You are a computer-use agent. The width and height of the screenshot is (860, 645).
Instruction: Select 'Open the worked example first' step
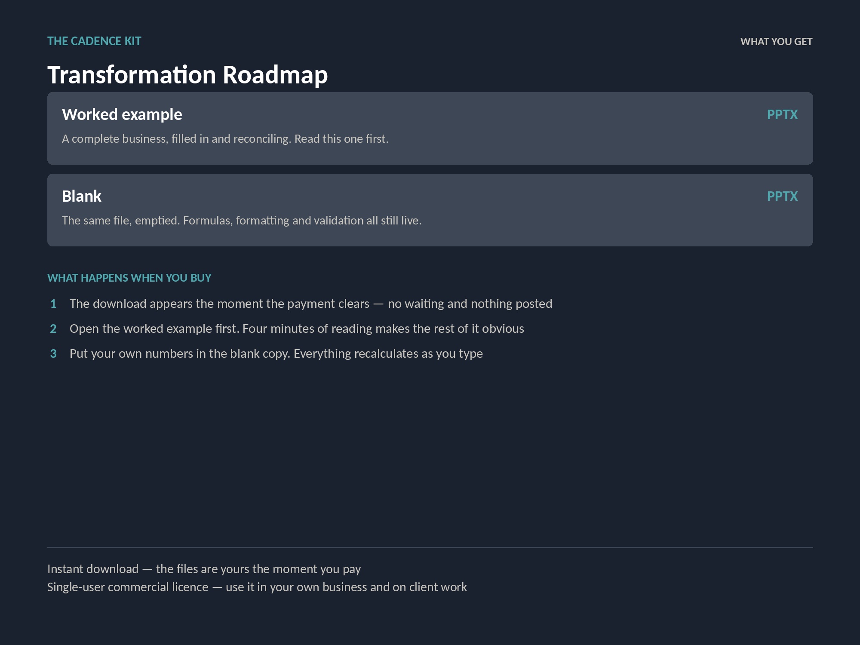(297, 329)
